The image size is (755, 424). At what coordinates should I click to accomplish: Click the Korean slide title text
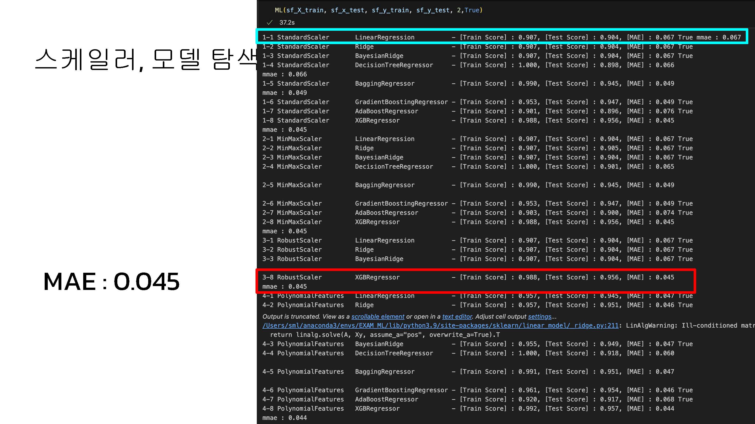coord(145,60)
